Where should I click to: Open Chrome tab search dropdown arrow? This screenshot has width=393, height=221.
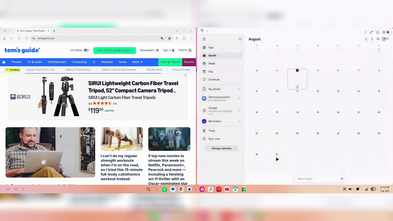pyautogui.click(x=10, y=31)
